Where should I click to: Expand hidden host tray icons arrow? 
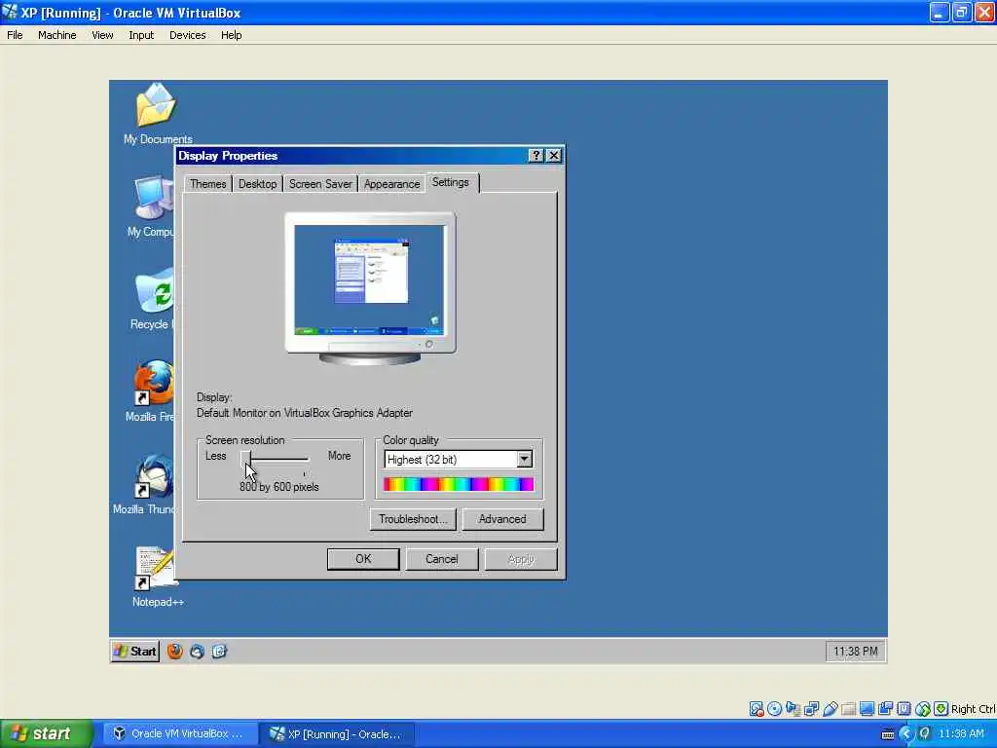tap(906, 734)
